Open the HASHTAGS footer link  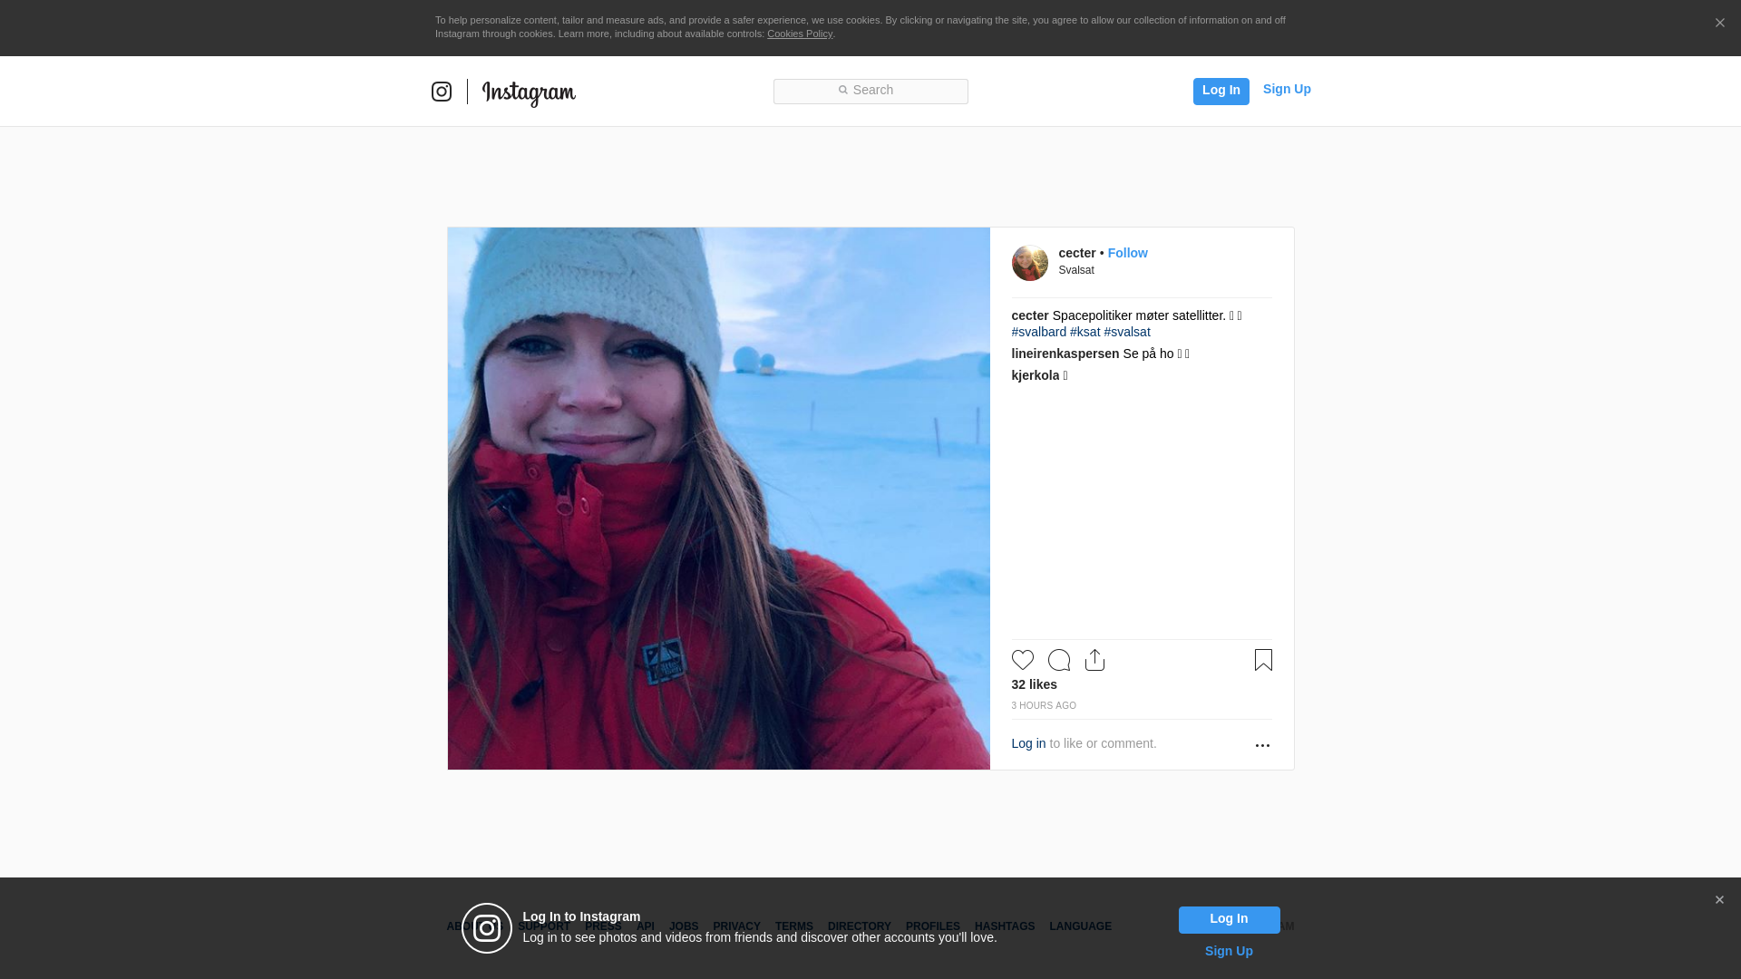click(x=1004, y=926)
